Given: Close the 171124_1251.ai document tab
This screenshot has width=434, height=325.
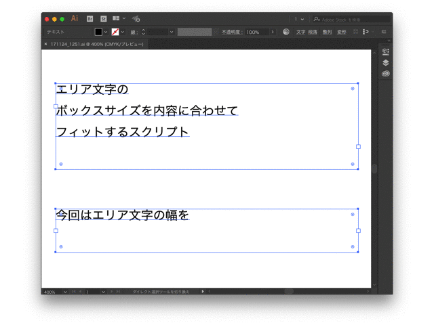Looking at the screenshot, I should 45,44.
